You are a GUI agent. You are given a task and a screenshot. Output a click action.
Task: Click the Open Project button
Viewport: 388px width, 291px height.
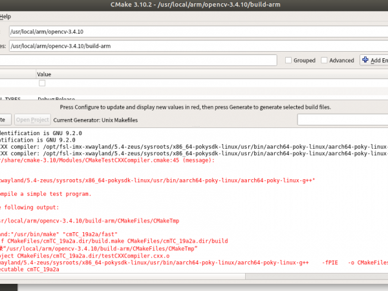click(x=32, y=120)
